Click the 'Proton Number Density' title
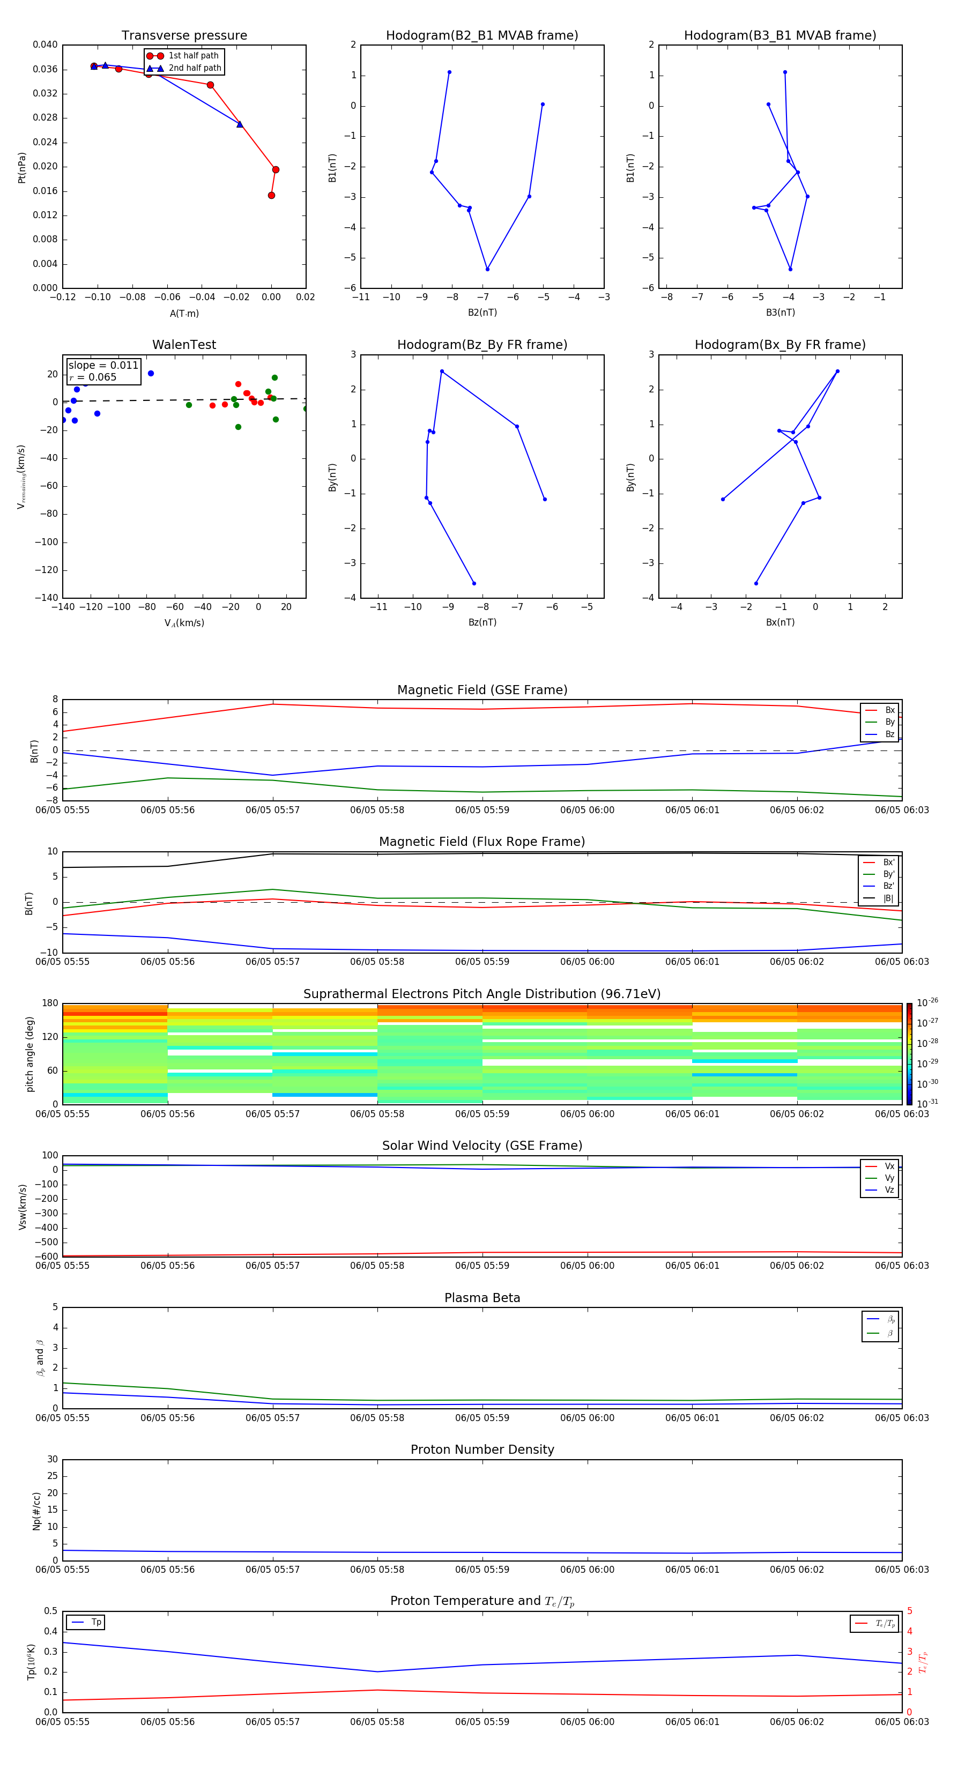This screenshot has width=965, height=1769. point(482,1450)
